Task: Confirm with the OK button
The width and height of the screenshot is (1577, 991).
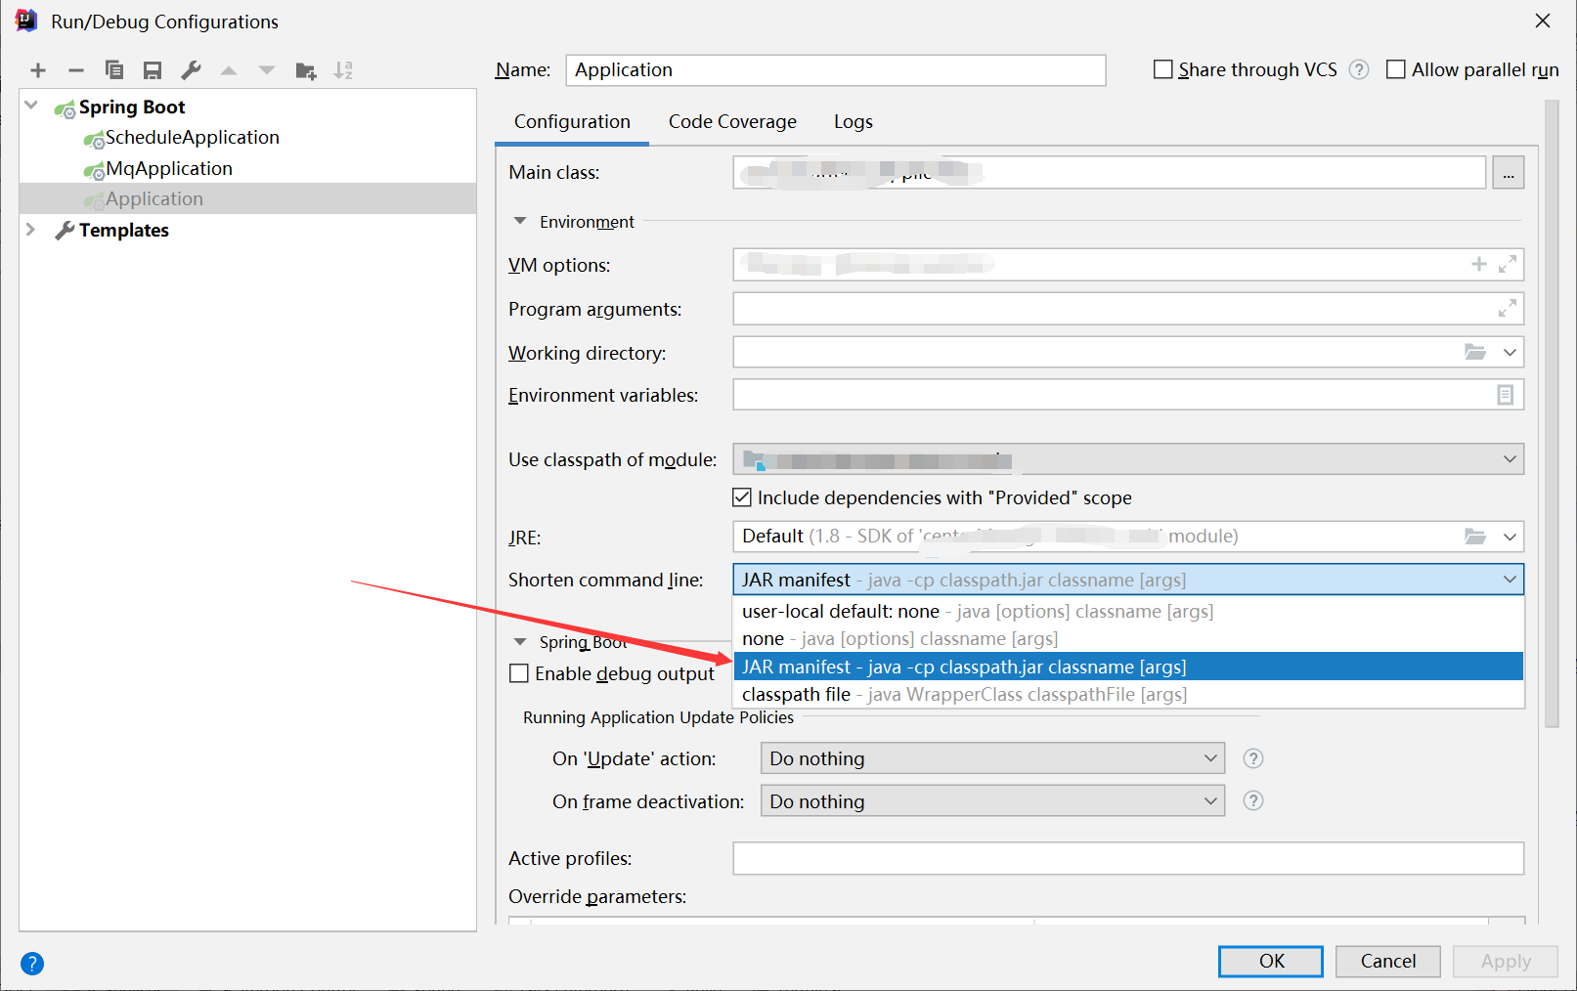Action: click(1271, 961)
